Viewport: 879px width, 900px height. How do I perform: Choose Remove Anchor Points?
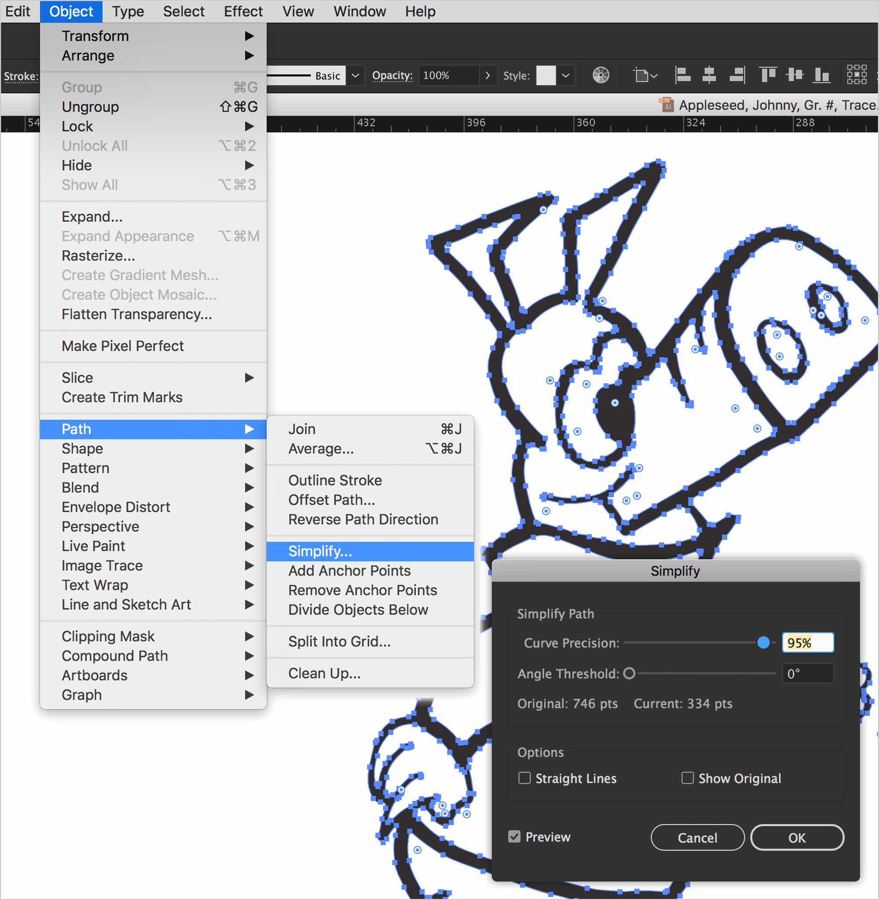coord(370,590)
